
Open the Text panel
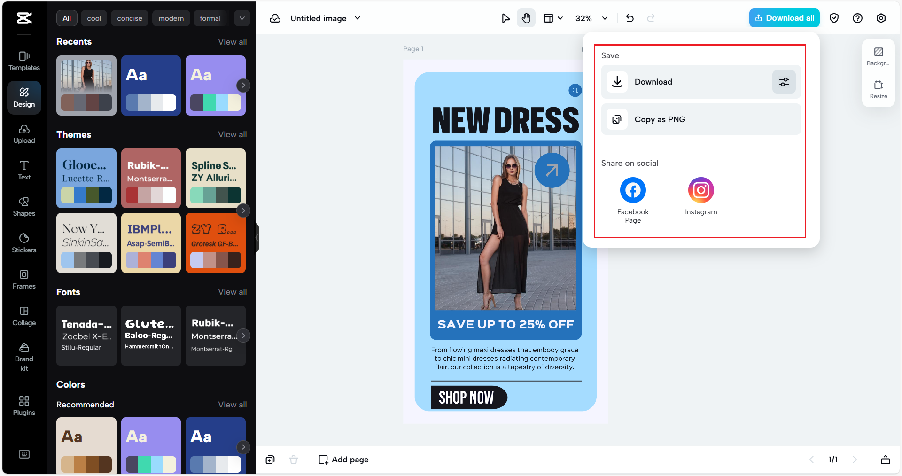(24, 170)
